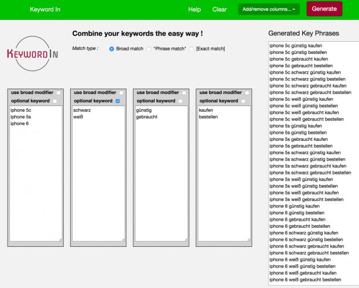Viewport: 359px width, 288px height.
Task: Click phrase "iphone 5c weiß günstig kaufen"
Action: [x=301, y=99]
